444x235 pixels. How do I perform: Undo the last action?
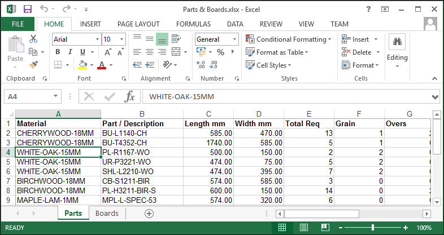coord(44,9)
